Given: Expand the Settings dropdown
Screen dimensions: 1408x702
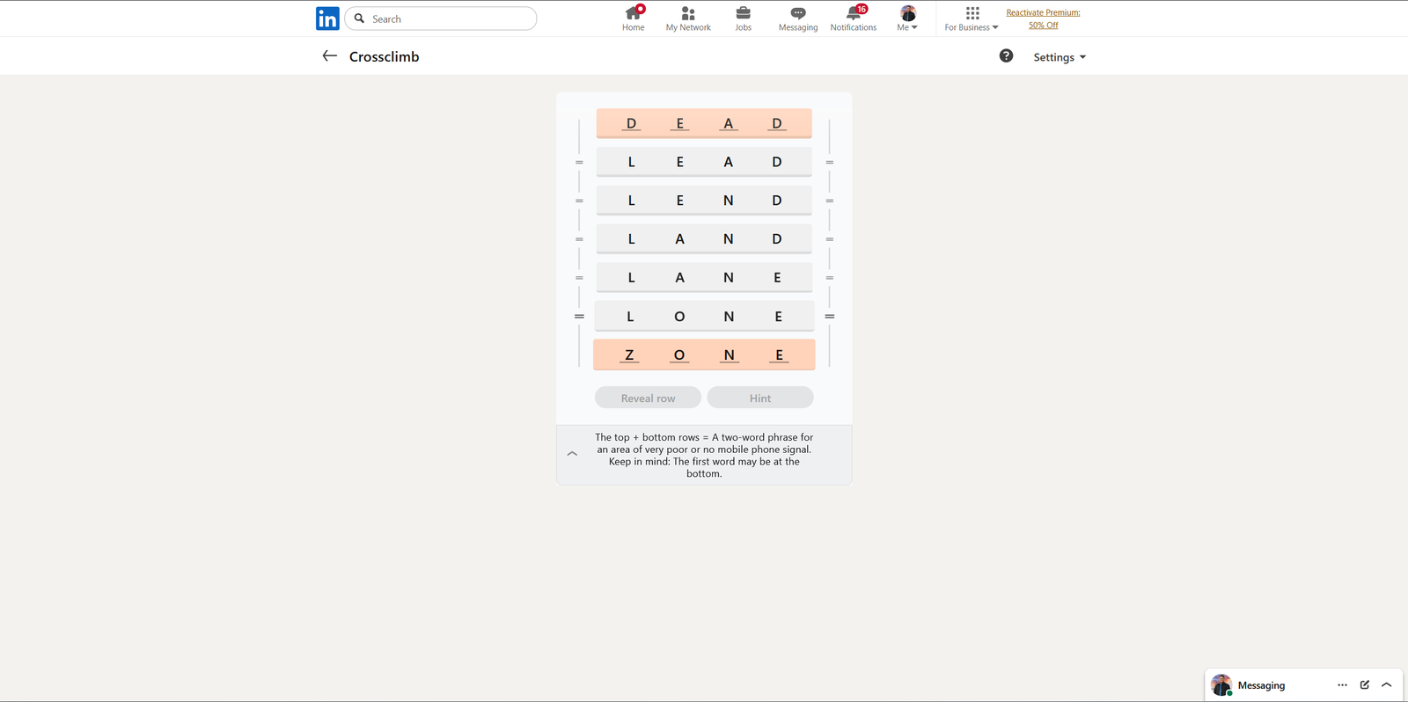Looking at the screenshot, I should pyautogui.click(x=1060, y=57).
